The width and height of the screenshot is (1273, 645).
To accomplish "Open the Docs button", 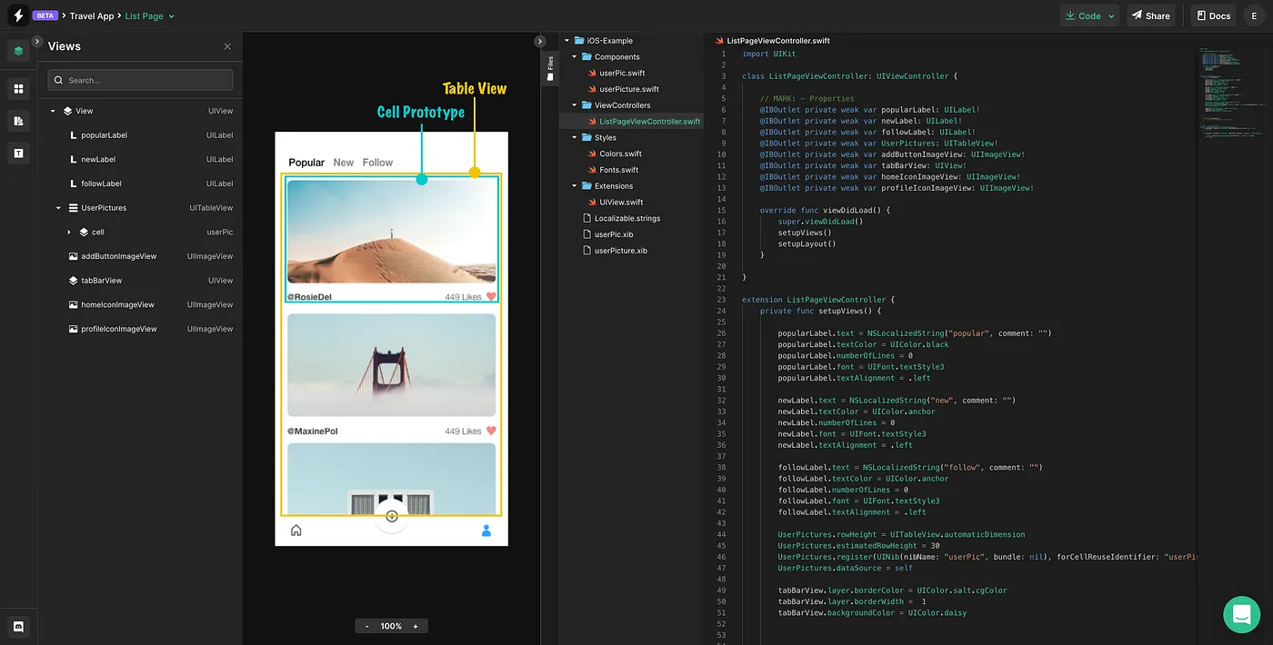I will [x=1213, y=15].
